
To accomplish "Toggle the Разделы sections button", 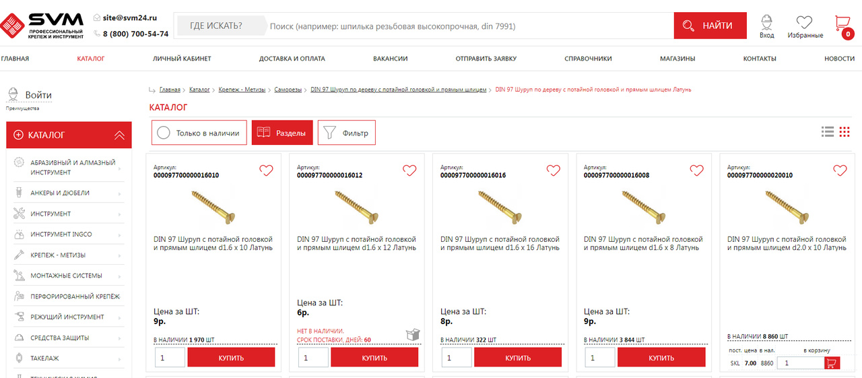I will (282, 133).
